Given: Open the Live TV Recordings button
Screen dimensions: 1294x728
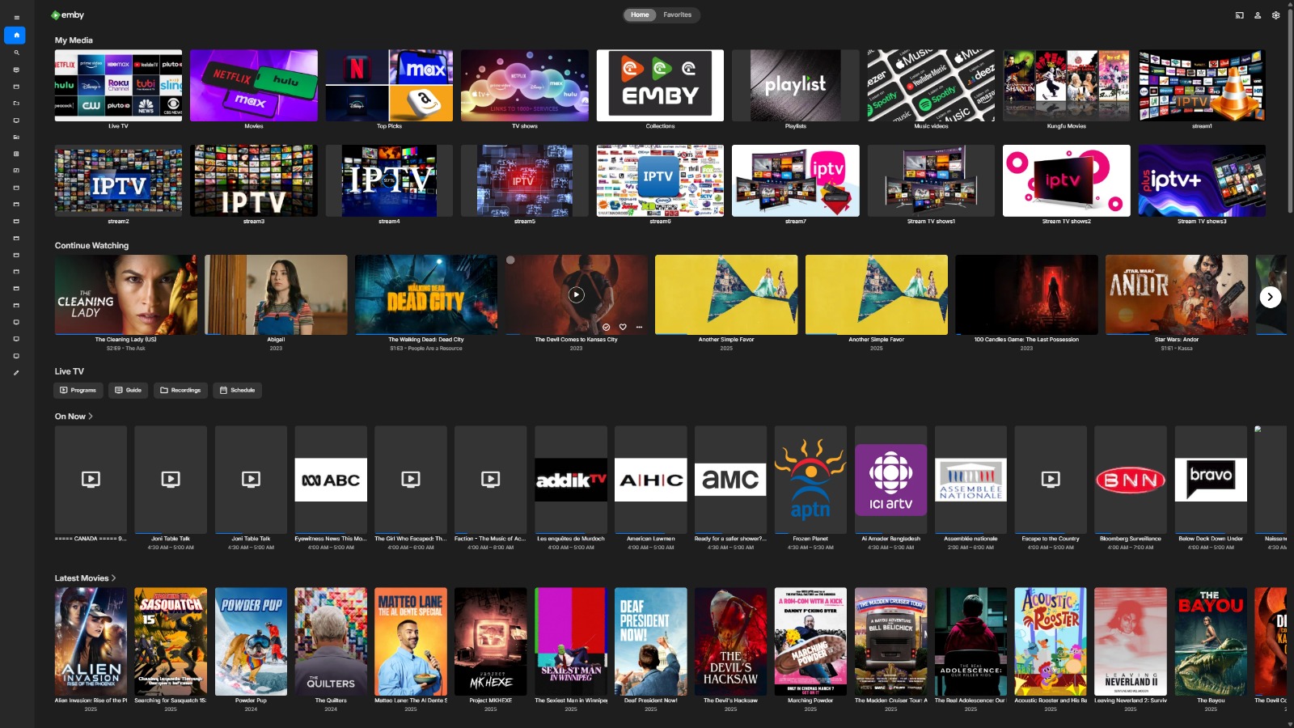Looking at the screenshot, I should [180, 390].
